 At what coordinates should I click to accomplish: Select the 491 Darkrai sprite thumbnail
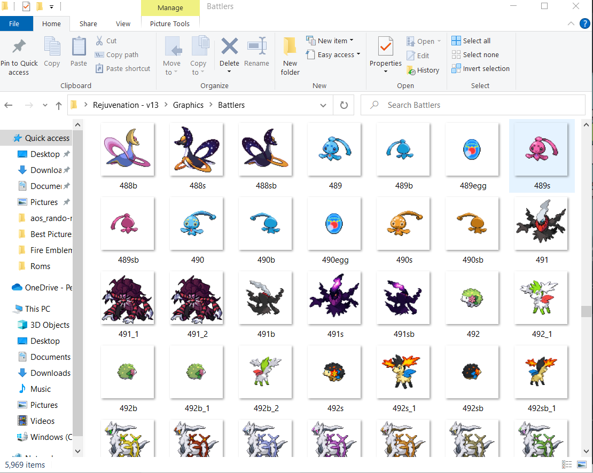pyautogui.click(x=541, y=224)
